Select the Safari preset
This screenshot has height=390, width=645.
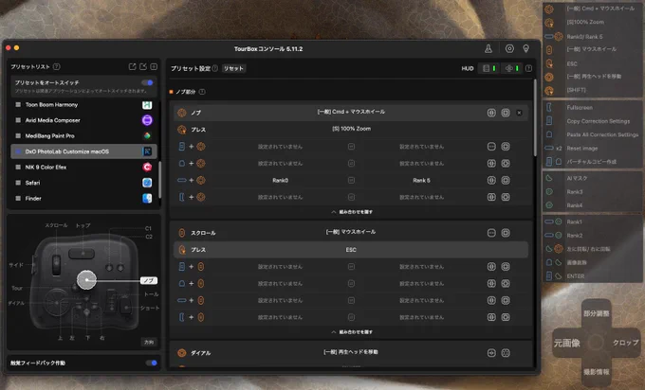(x=83, y=183)
